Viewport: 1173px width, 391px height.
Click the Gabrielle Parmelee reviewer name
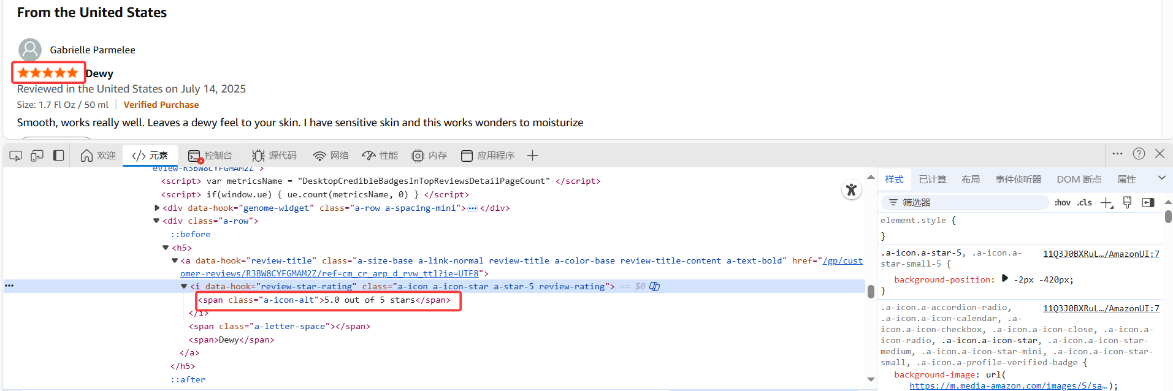[x=93, y=50]
